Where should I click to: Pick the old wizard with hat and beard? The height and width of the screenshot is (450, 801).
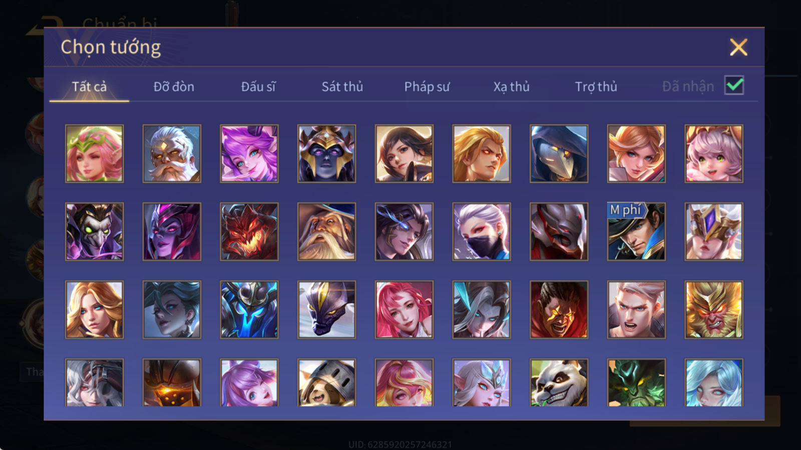326,231
